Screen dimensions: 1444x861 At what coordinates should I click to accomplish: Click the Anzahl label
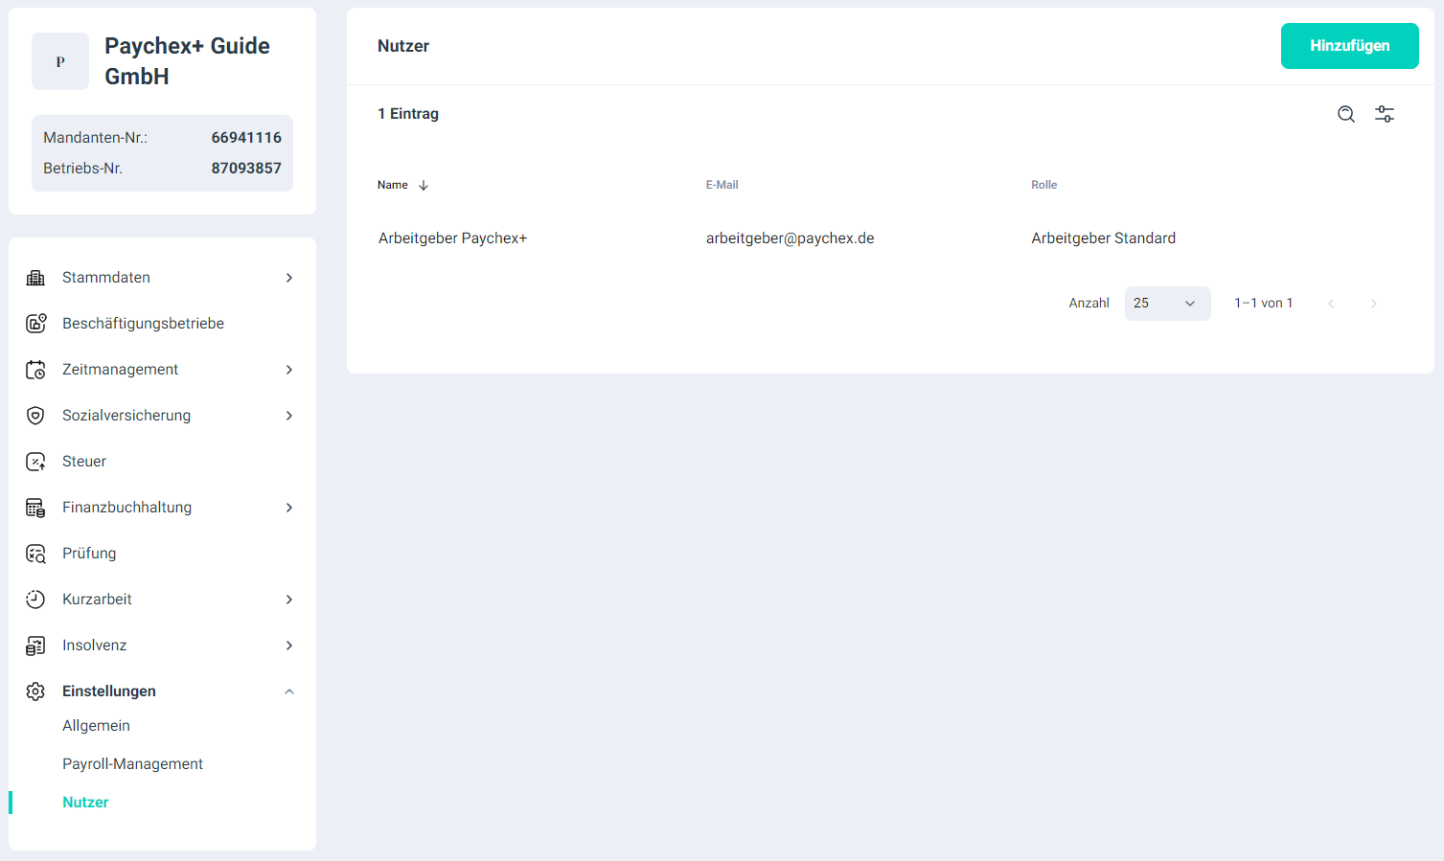click(x=1089, y=304)
